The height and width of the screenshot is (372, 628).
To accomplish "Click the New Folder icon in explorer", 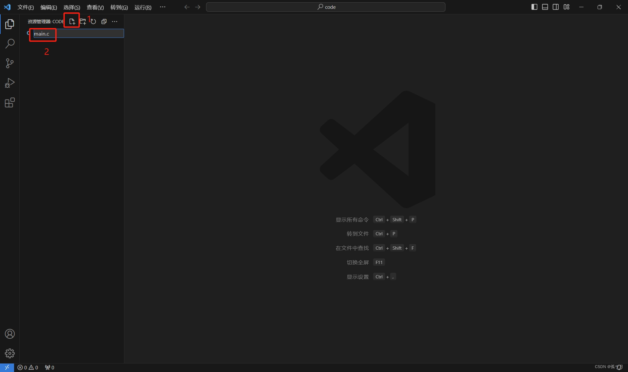I will [x=83, y=22].
